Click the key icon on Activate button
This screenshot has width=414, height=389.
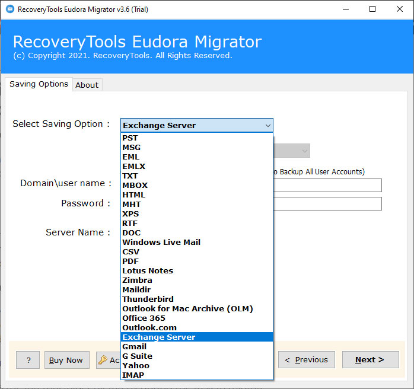[x=103, y=360]
